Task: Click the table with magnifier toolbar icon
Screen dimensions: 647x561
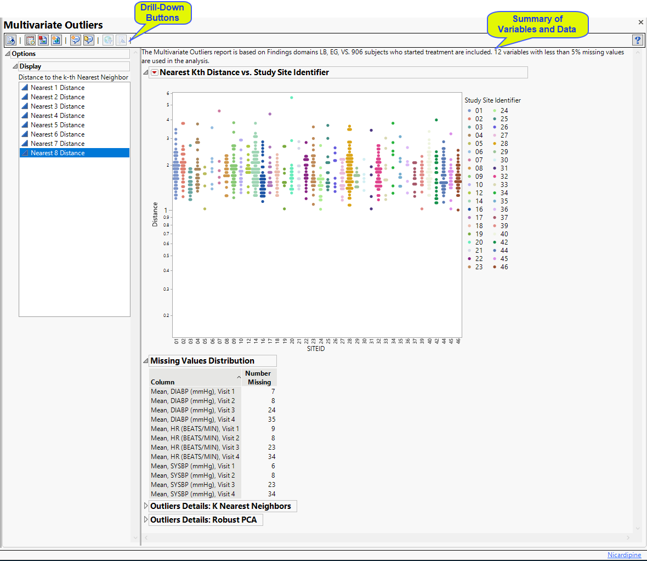Action: [30, 40]
